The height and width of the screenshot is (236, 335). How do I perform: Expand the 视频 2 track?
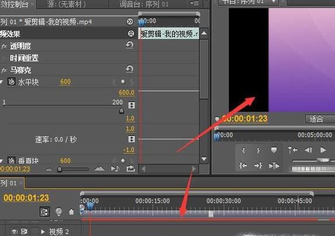(x=43, y=232)
